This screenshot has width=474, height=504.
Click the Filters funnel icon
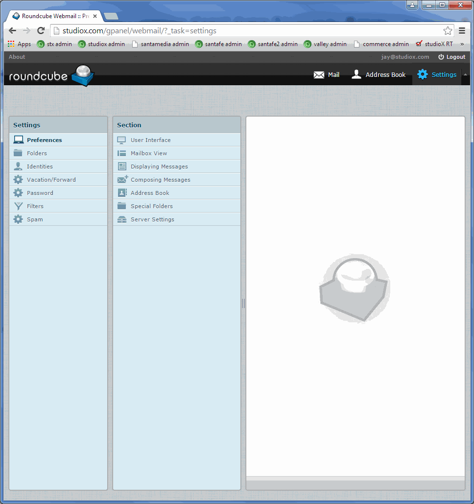pos(18,206)
